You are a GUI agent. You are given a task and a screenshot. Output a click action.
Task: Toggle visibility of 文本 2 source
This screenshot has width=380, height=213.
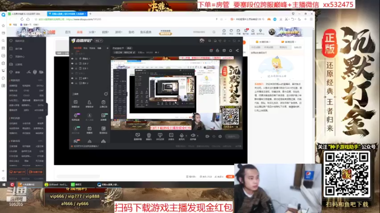[72, 63]
